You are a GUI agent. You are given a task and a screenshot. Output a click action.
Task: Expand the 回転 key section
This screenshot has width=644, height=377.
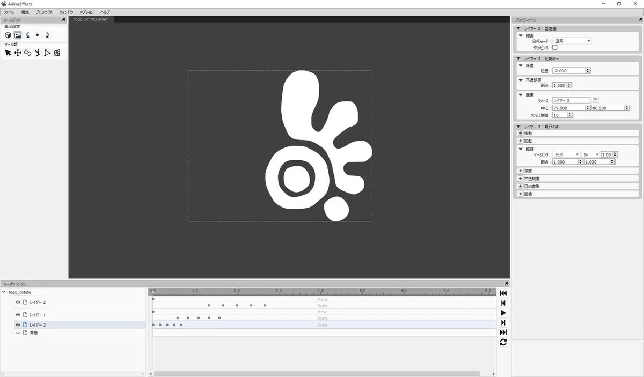tap(520, 141)
